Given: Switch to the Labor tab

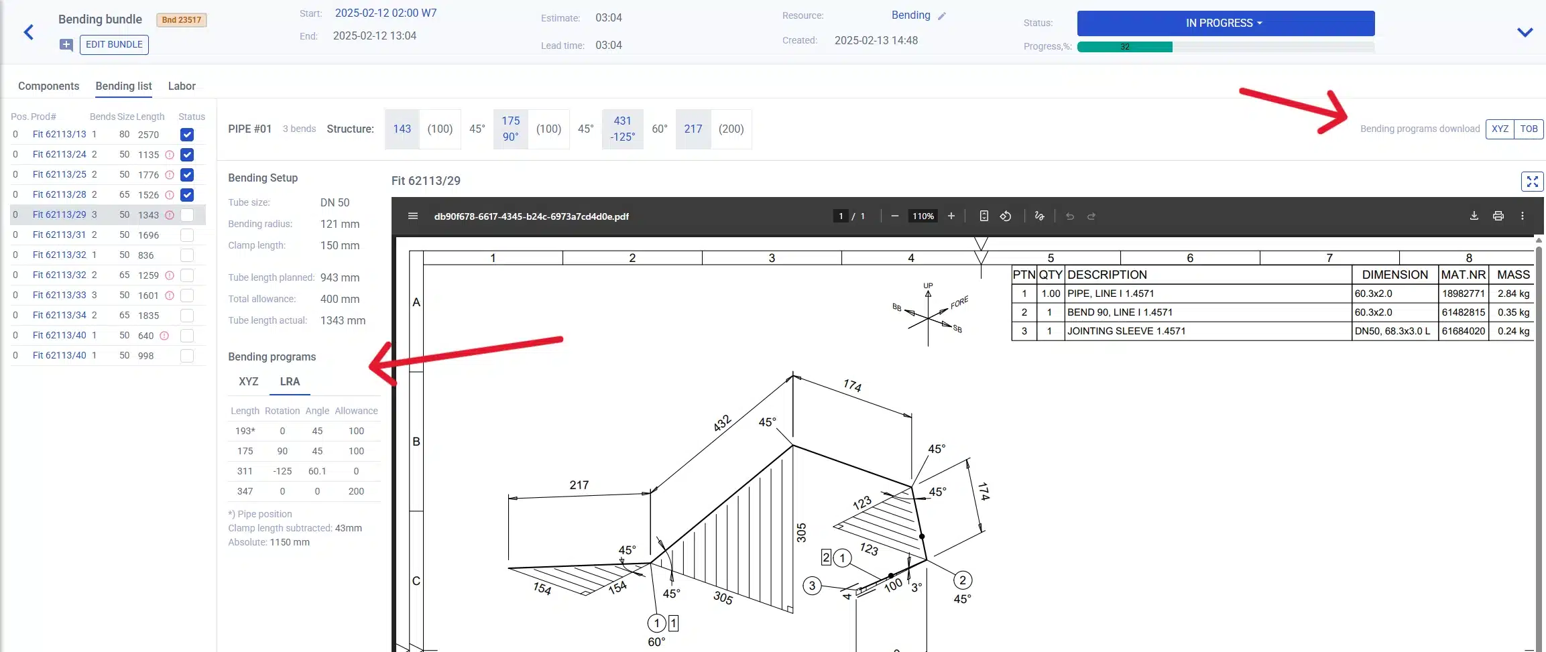Looking at the screenshot, I should pyautogui.click(x=182, y=86).
